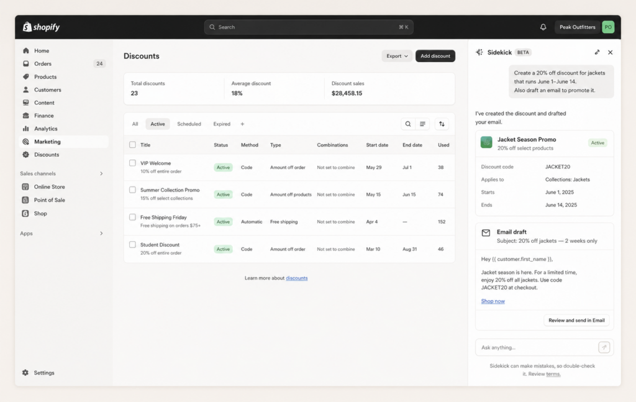Viewport: 636px width, 402px height.
Task: Close the Sidekick panel
Action: point(610,52)
